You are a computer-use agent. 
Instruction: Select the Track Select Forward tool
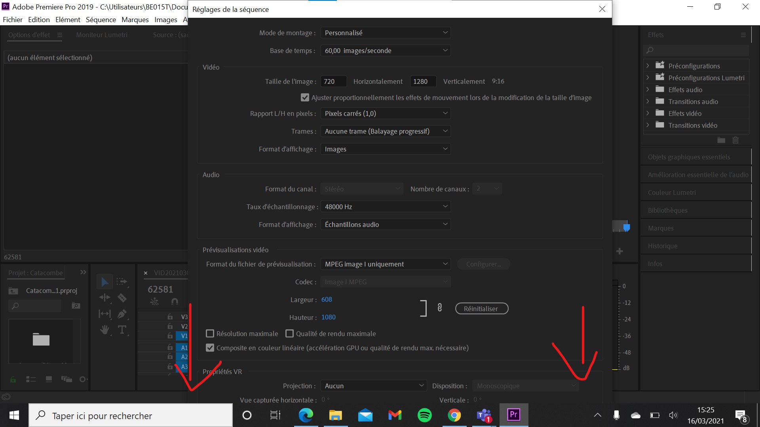[122, 282]
